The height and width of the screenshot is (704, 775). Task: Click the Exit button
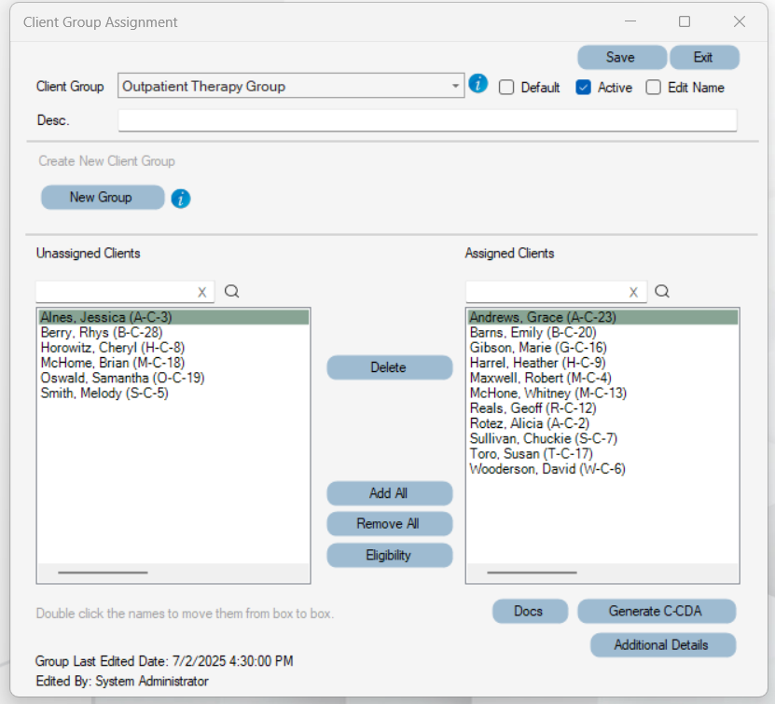click(704, 57)
